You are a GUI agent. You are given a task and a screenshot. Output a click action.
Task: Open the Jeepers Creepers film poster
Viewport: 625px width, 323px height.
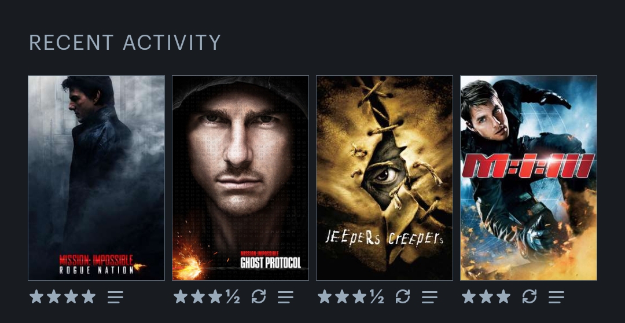point(385,178)
